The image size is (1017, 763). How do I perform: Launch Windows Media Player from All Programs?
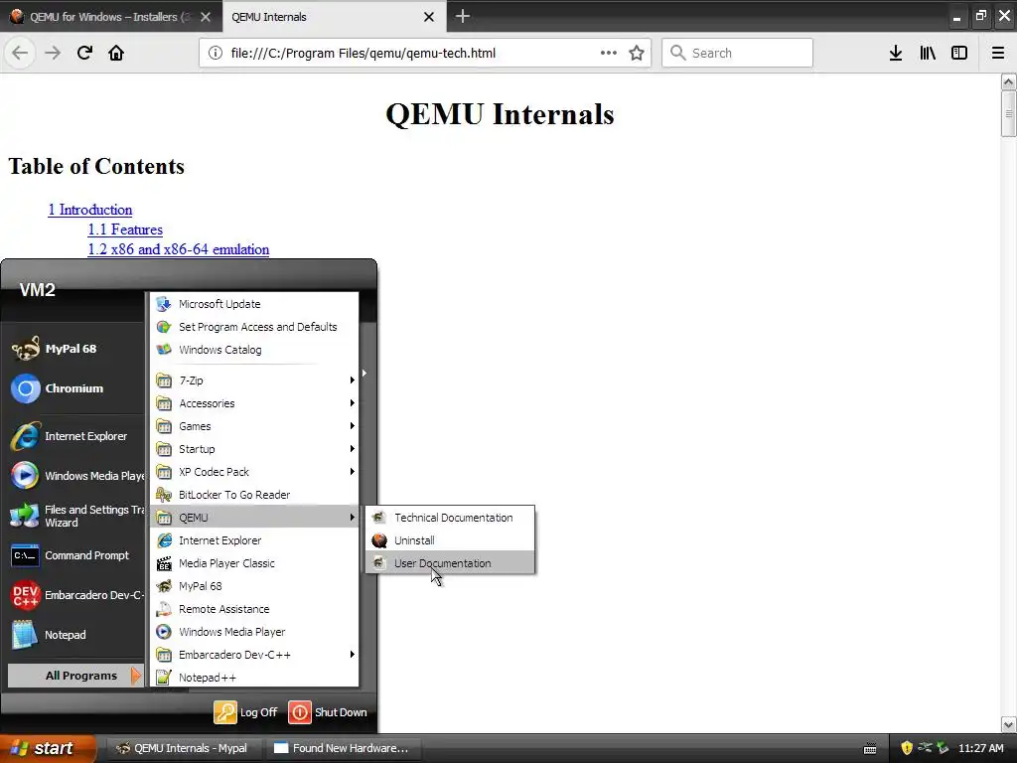click(254, 631)
